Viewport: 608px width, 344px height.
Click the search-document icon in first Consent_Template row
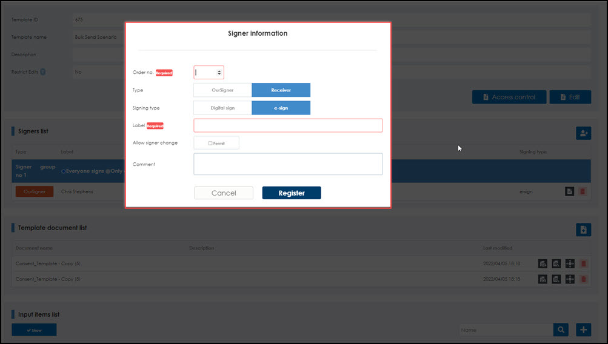[556, 264]
